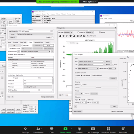This screenshot has height=134, width=134.
Task: Click the undock pin icon of Plotting Window
Action: point(116,28)
